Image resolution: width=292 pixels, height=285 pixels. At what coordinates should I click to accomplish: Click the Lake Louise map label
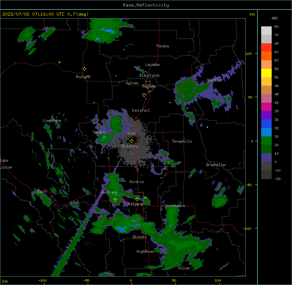[x=6, y=164]
